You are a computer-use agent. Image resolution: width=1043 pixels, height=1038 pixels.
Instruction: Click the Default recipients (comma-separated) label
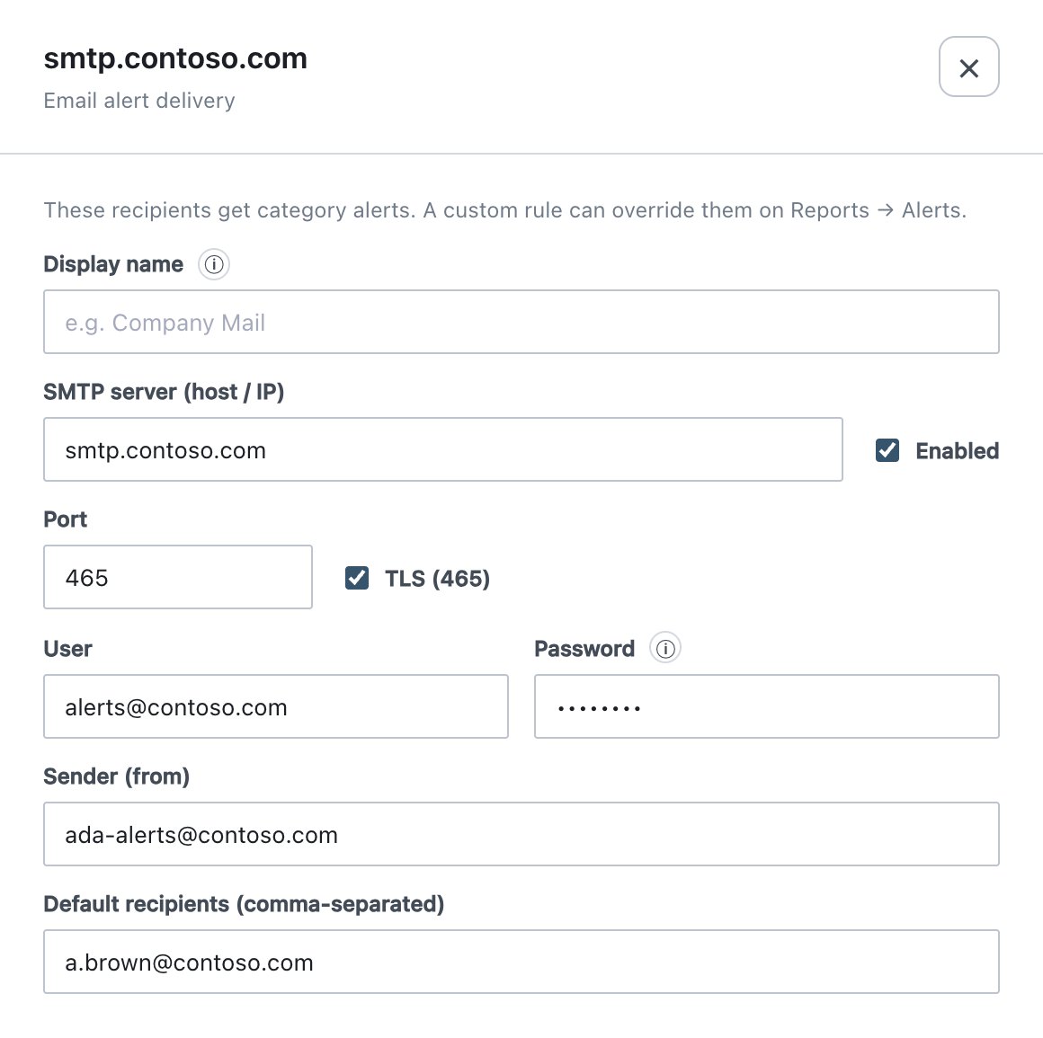click(245, 904)
